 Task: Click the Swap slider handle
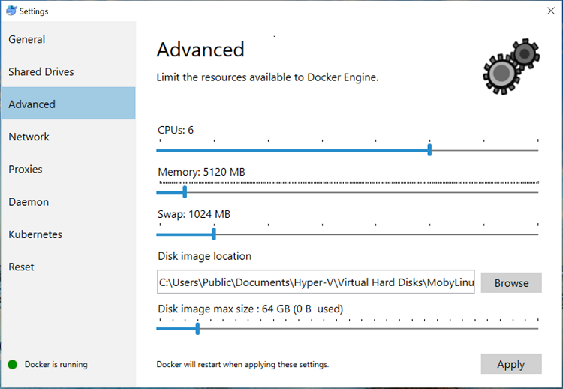[x=214, y=234]
